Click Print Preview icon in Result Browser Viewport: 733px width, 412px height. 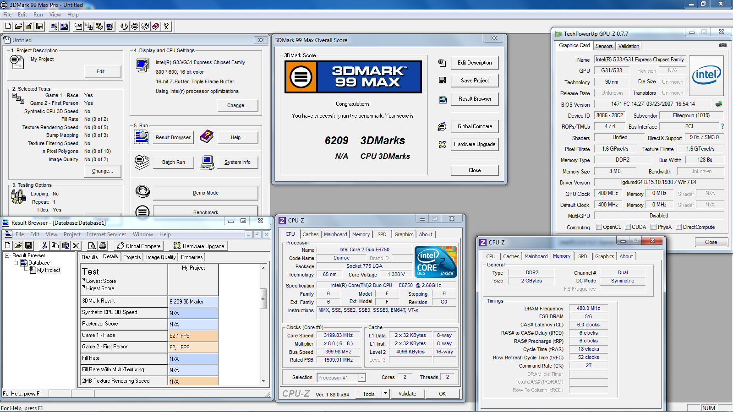92,246
